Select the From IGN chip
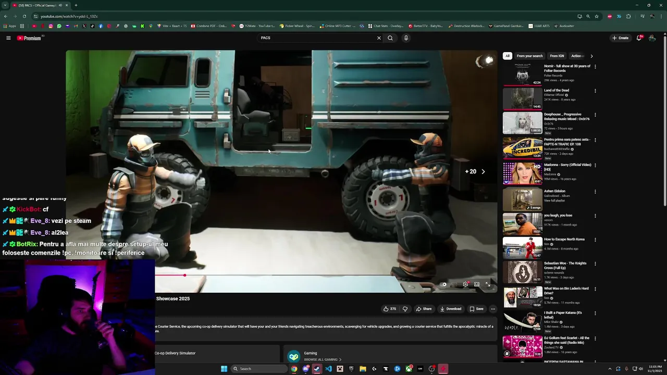 tap(557, 56)
